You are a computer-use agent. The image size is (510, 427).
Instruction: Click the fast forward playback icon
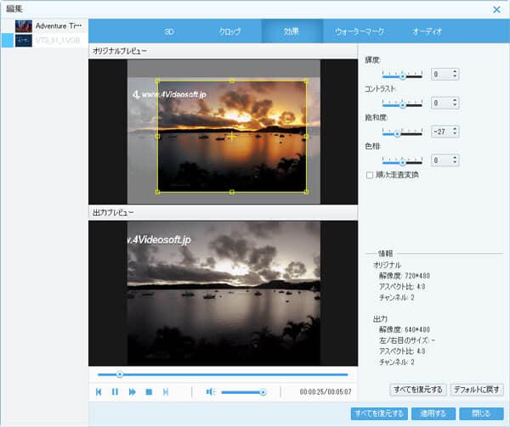tap(133, 391)
